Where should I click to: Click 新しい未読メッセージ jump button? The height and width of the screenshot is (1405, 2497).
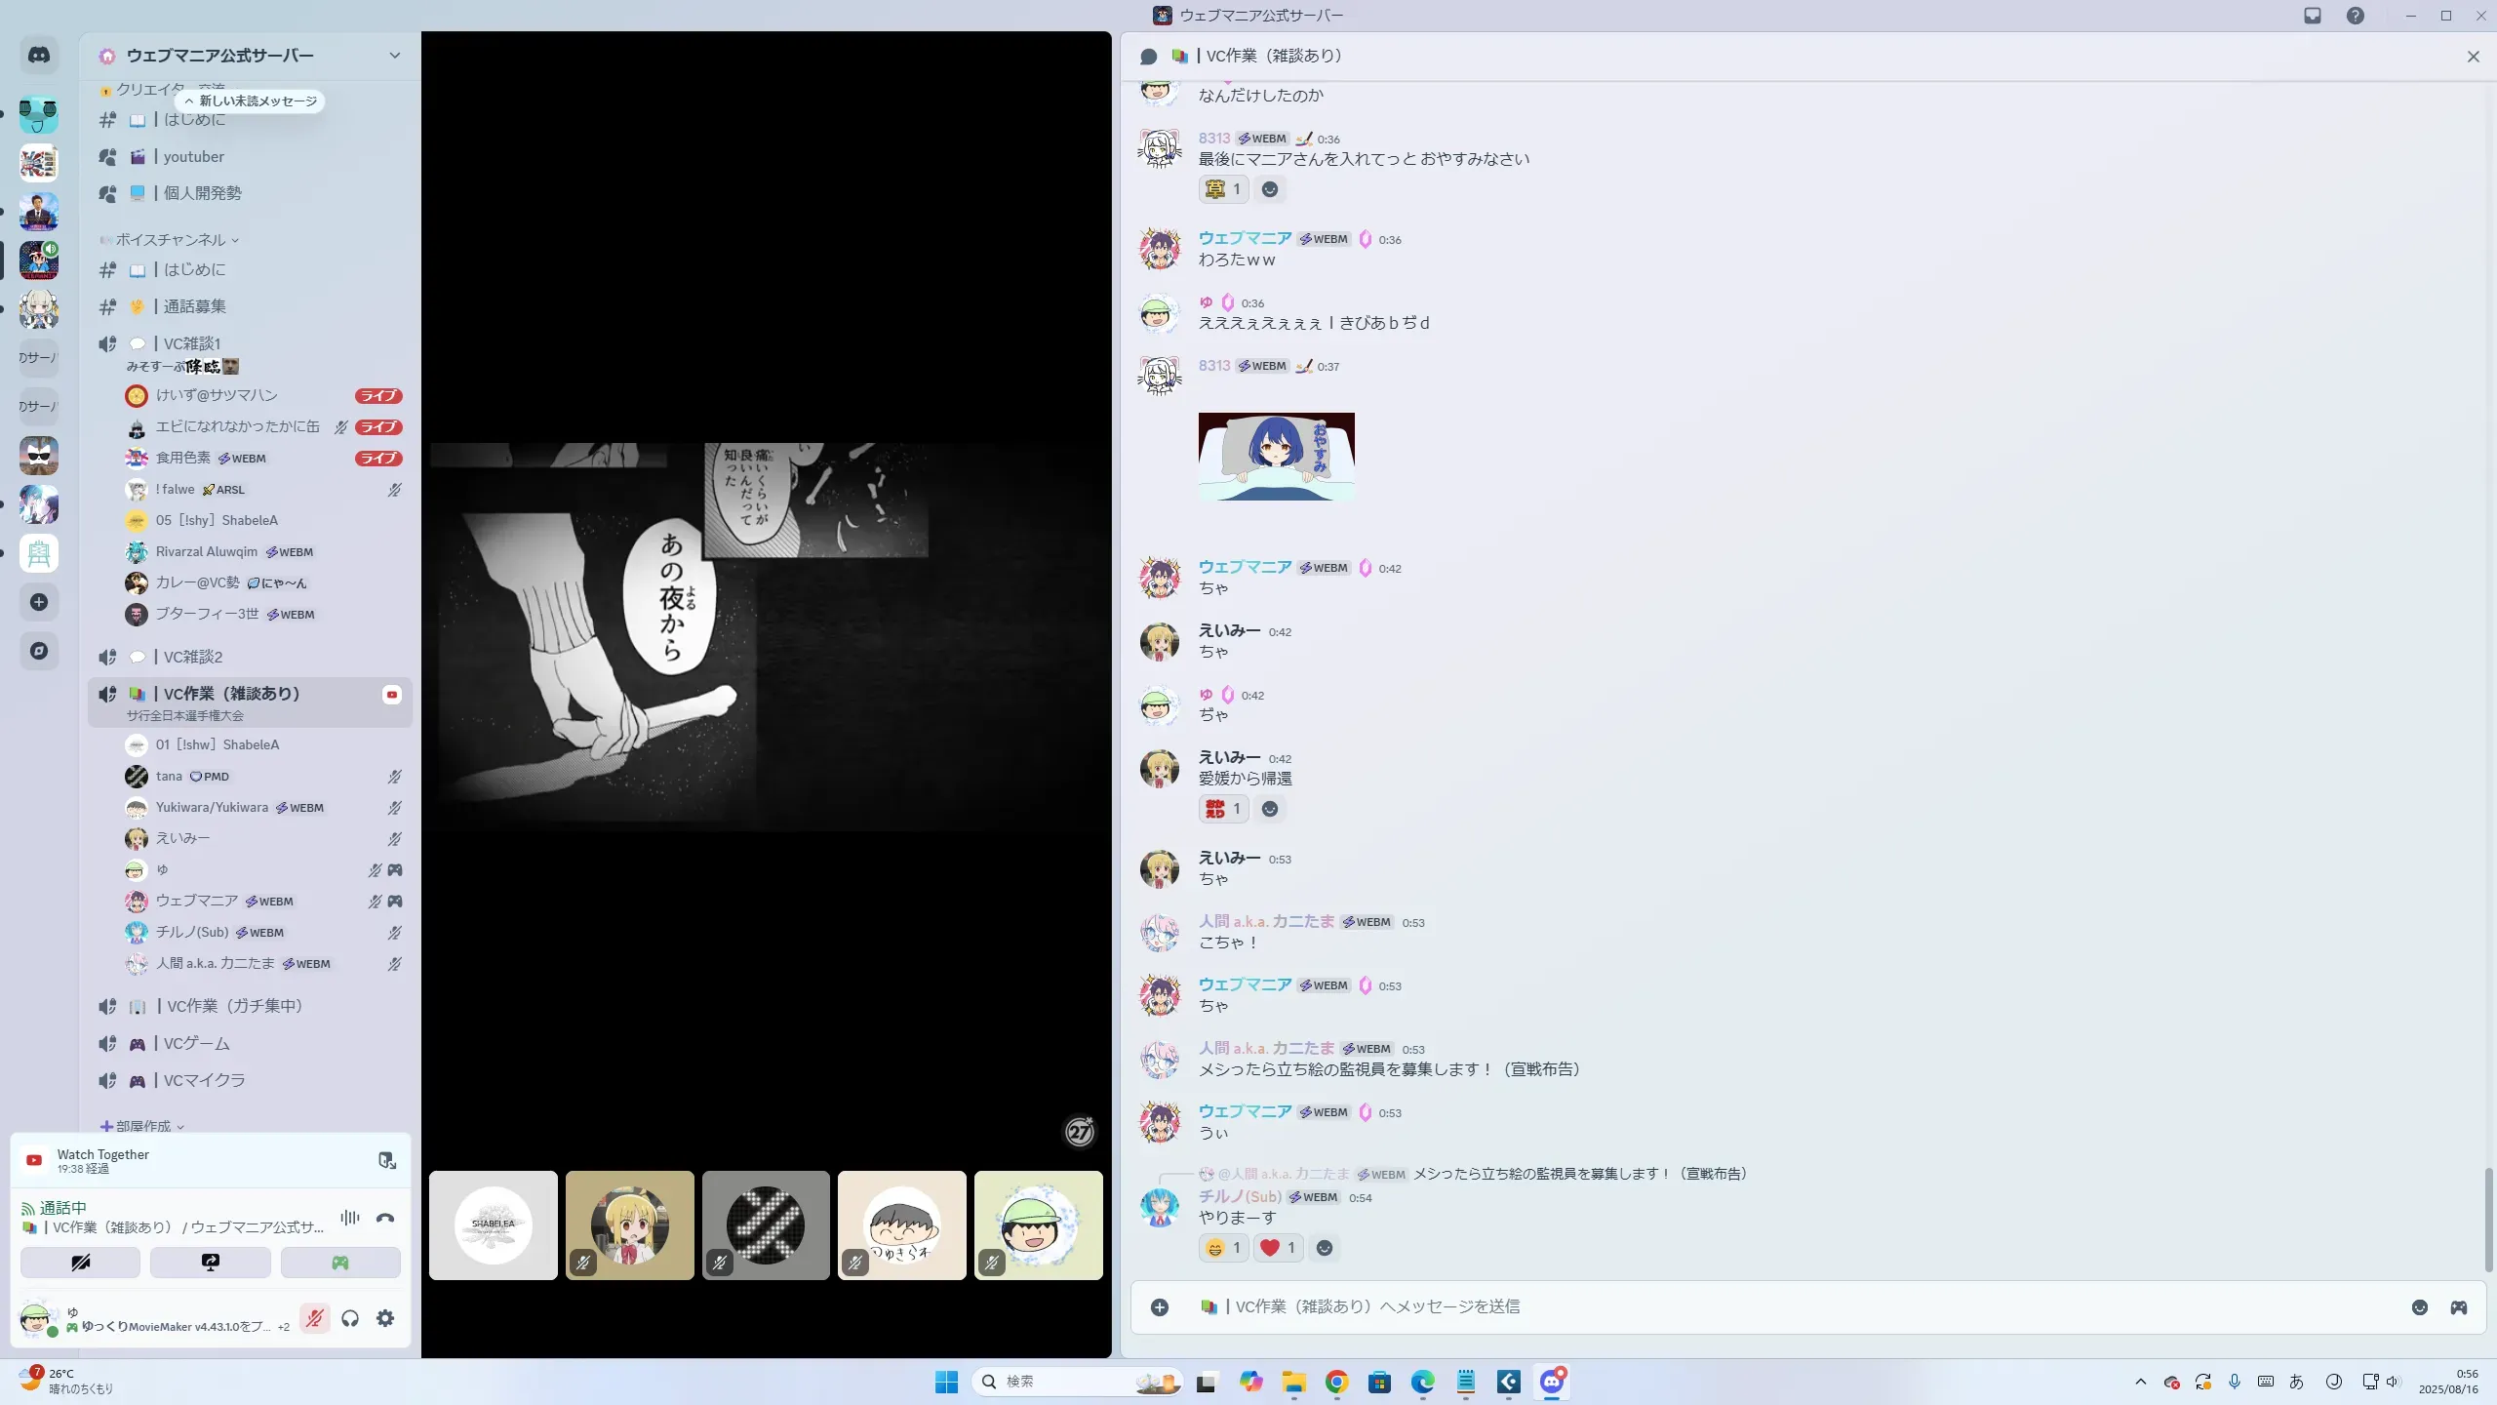pos(251,100)
